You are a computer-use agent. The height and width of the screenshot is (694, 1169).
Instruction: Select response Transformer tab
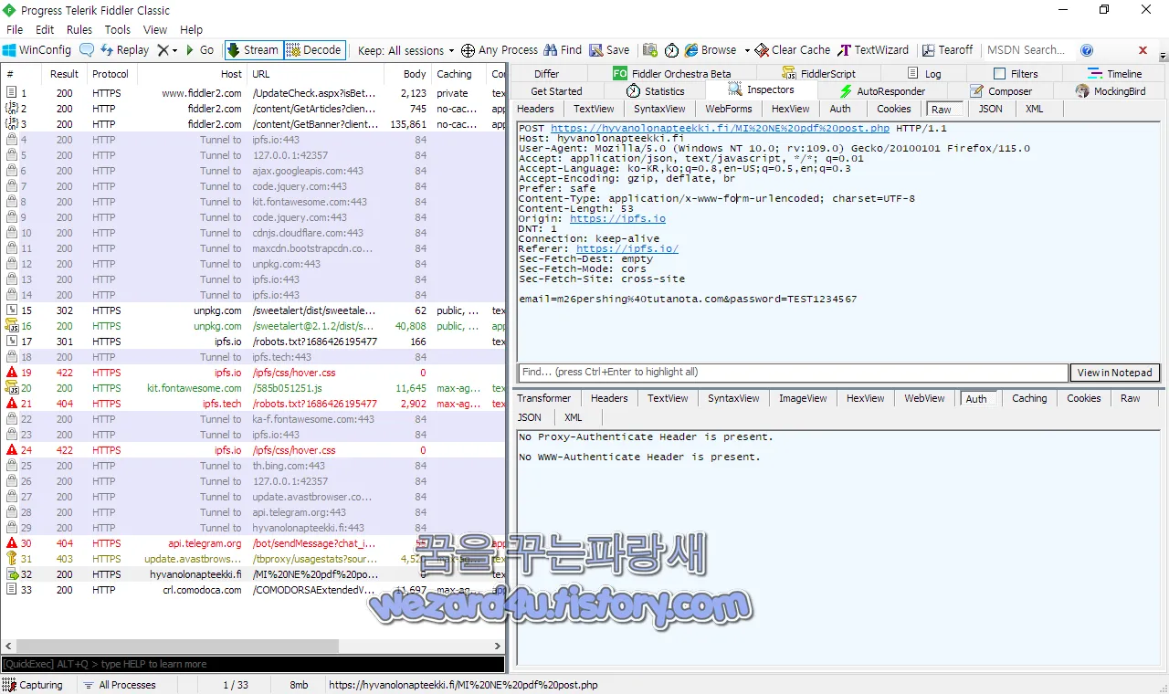pyautogui.click(x=543, y=398)
